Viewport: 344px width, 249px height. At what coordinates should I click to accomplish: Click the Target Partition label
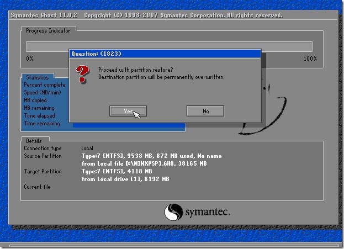(x=43, y=171)
